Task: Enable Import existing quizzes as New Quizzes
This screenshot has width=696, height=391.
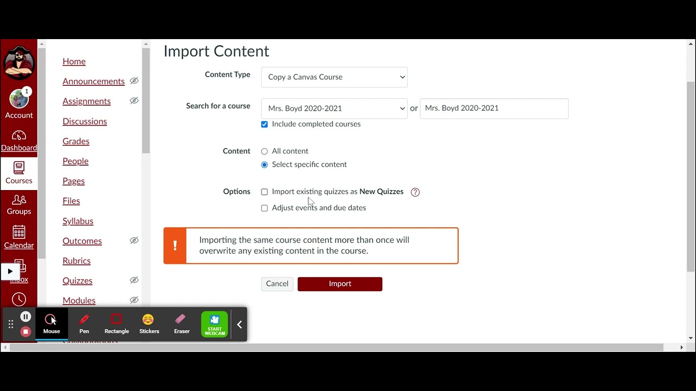Action: (264, 192)
